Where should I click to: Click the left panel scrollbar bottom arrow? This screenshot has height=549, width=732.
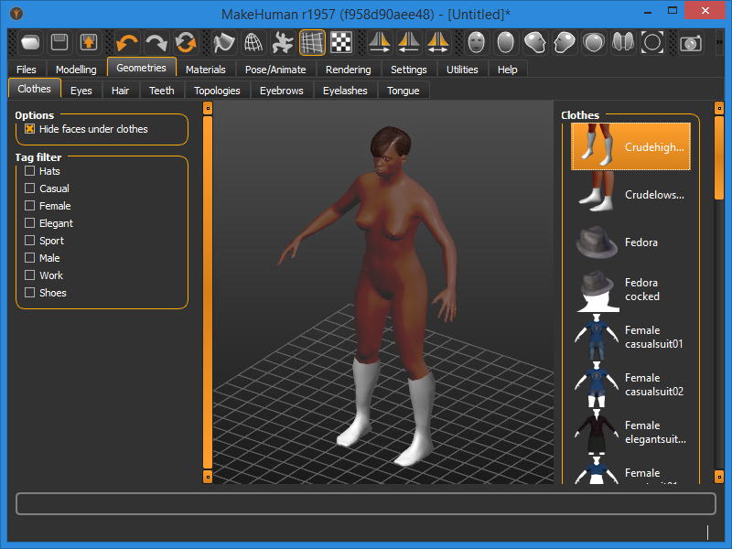coord(208,477)
